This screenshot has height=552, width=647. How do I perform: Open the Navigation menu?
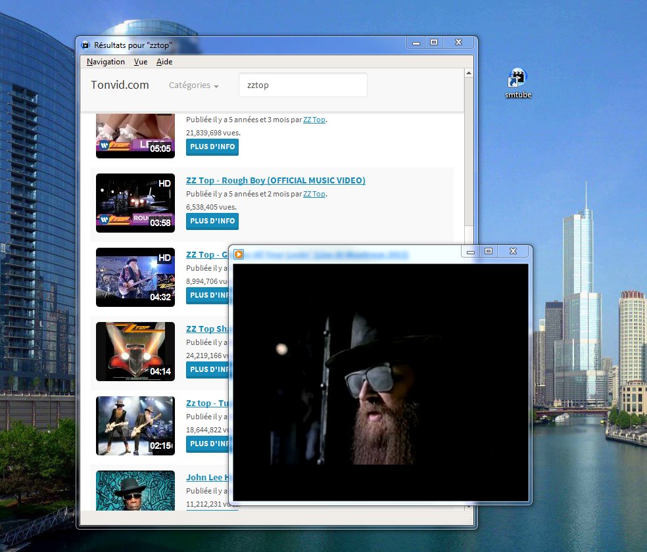click(x=106, y=61)
